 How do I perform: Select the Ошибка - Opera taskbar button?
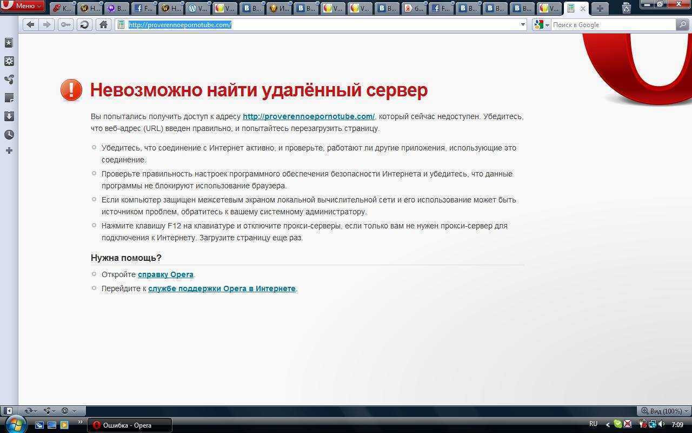click(x=130, y=425)
